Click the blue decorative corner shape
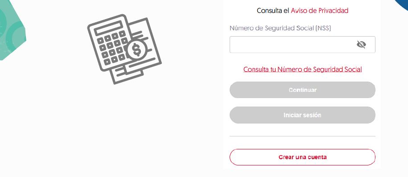The image size is (408, 177). pyautogui.click(x=402, y=4)
